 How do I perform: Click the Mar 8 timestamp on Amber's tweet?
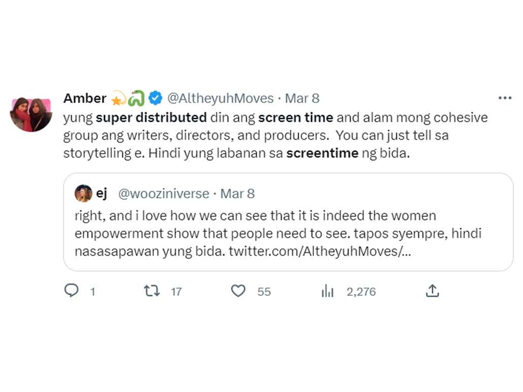[302, 98]
